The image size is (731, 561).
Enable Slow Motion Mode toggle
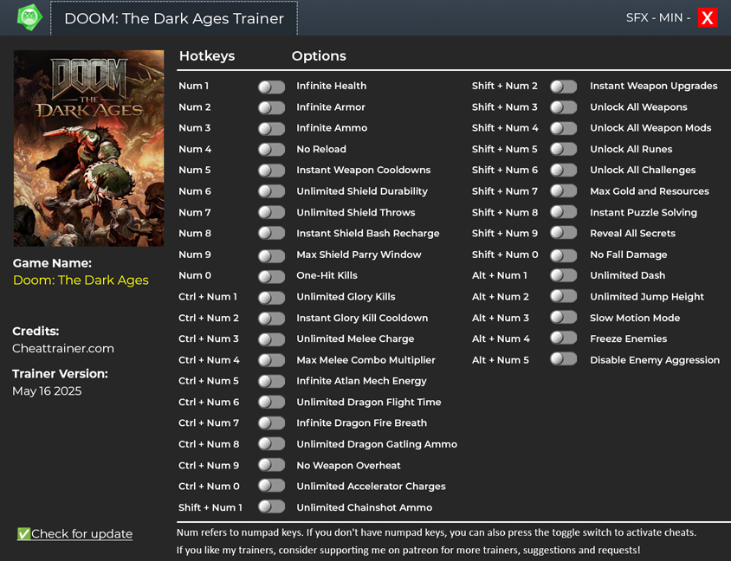(x=564, y=318)
